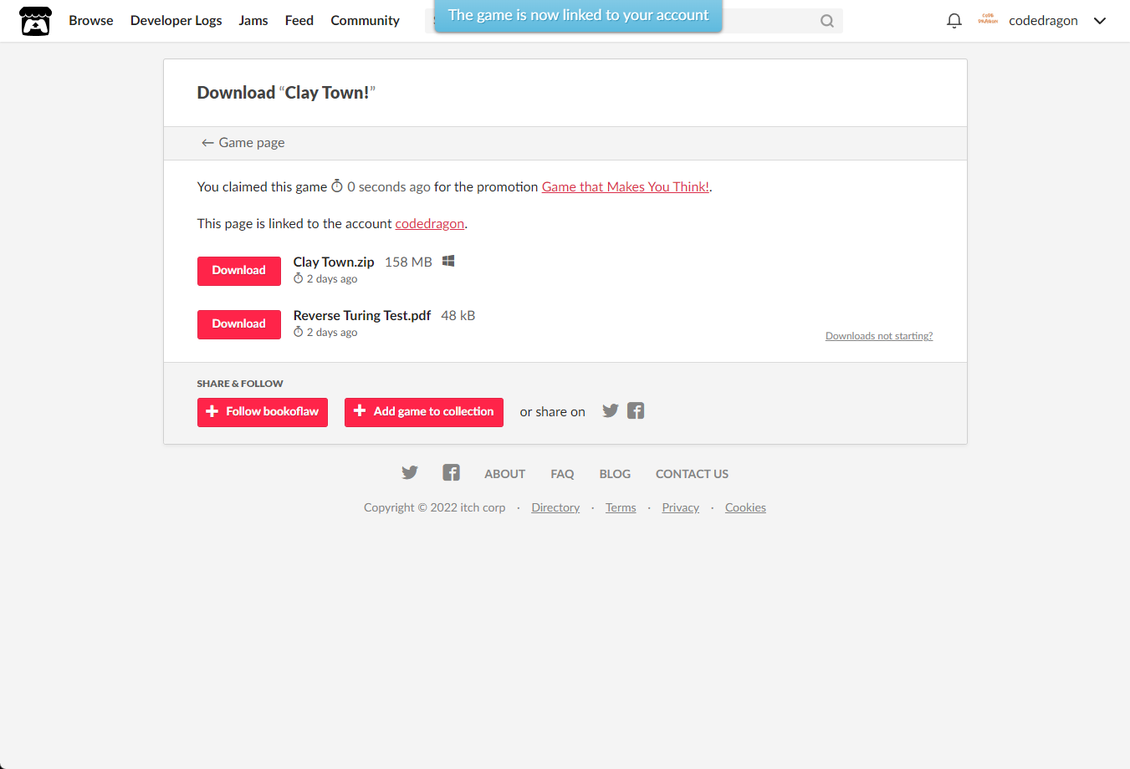Viewport: 1130px width, 769px height.
Task: Open the Cookies link
Action: click(745, 507)
